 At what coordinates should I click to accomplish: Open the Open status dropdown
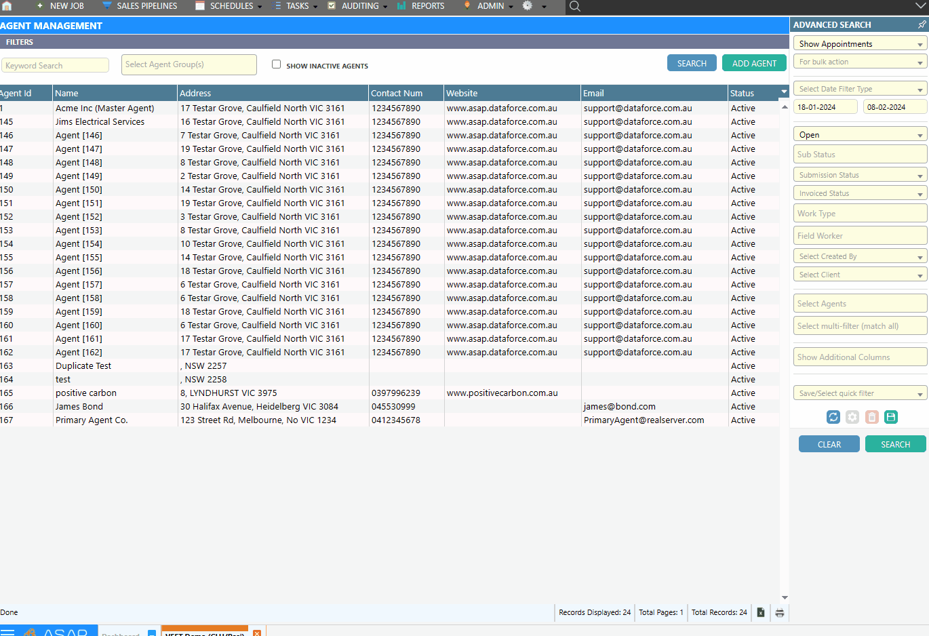(860, 134)
